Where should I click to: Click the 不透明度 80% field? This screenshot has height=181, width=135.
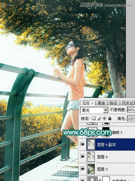tap(131, 110)
